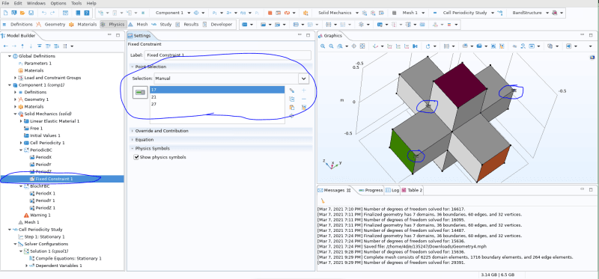Click the Label input field
Image resolution: width=599 pixels, height=279 pixels.
point(228,55)
